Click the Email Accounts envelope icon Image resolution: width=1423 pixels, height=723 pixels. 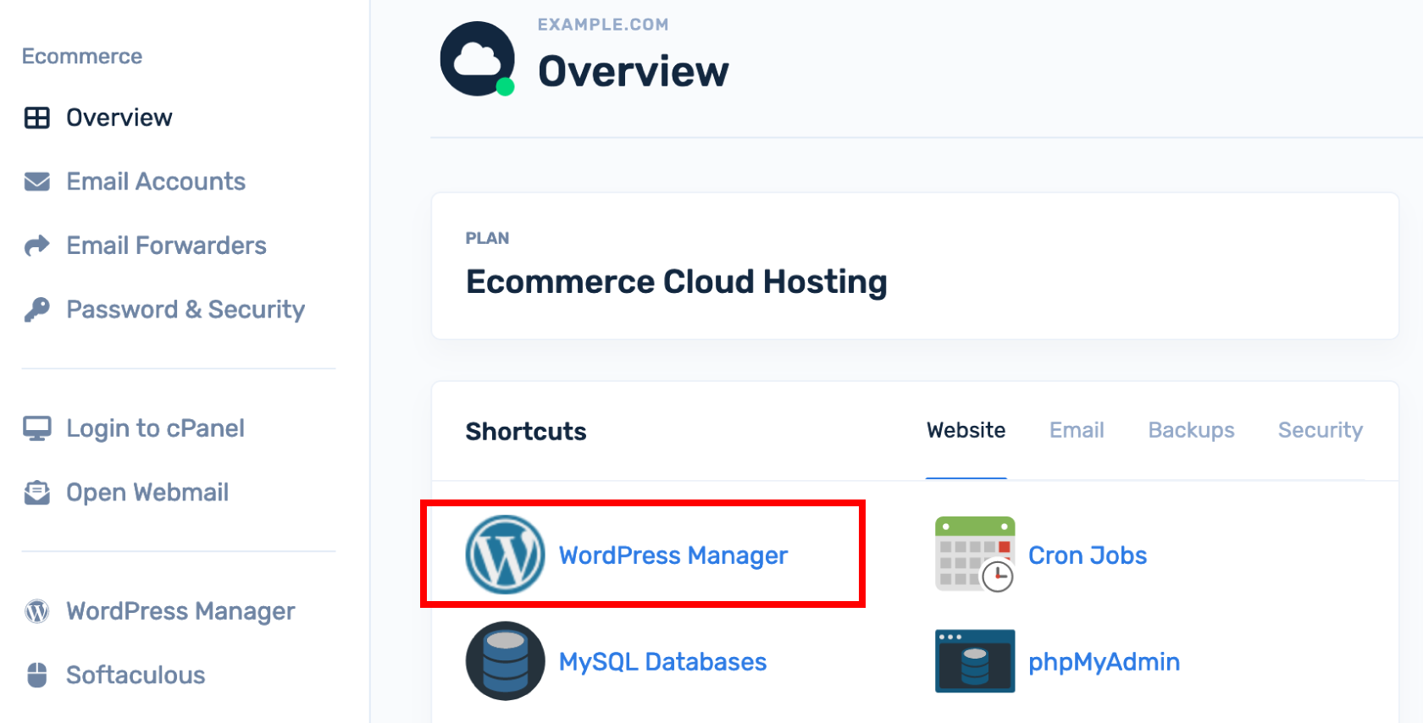(37, 181)
